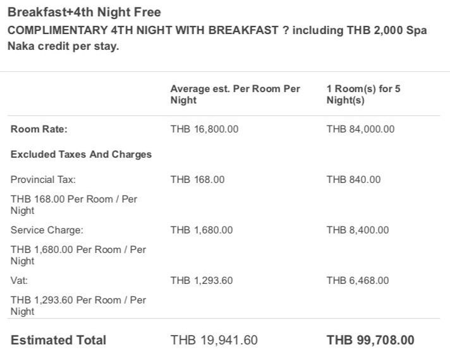Click the THB 16,800.00 room rate
450x364 pixels.
pyautogui.click(x=205, y=129)
